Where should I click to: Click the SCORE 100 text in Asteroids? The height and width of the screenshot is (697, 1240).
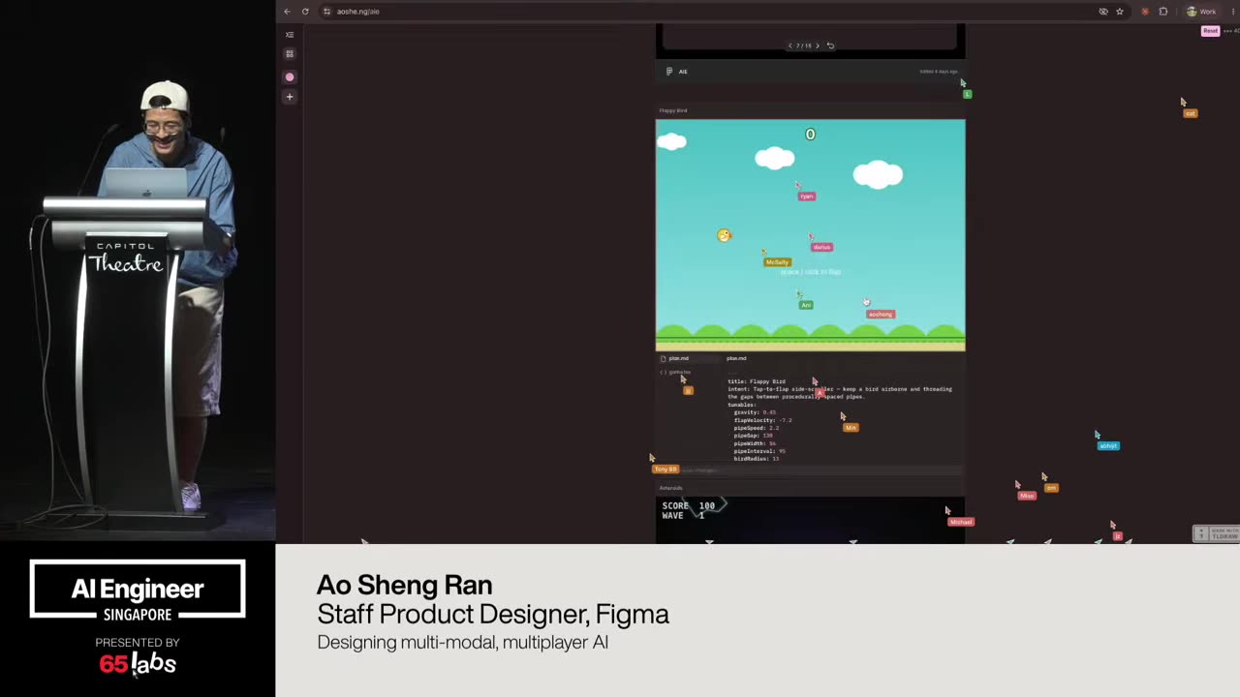click(x=689, y=506)
